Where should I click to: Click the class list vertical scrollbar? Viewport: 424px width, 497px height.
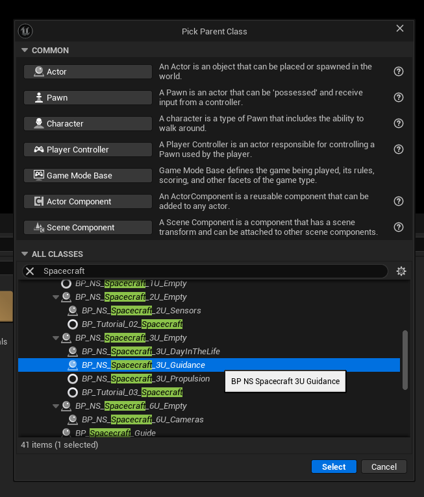click(405, 360)
